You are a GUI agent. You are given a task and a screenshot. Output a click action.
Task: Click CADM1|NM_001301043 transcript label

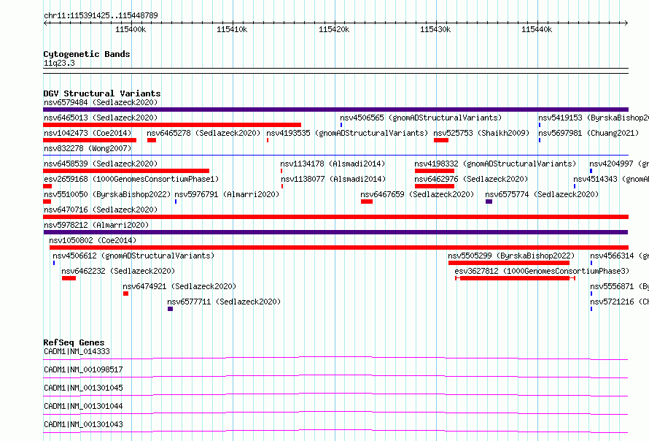pyautogui.click(x=83, y=424)
